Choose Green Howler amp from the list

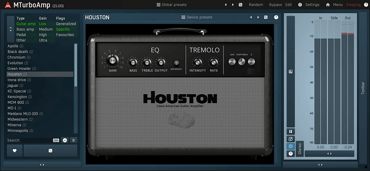(40, 69)
